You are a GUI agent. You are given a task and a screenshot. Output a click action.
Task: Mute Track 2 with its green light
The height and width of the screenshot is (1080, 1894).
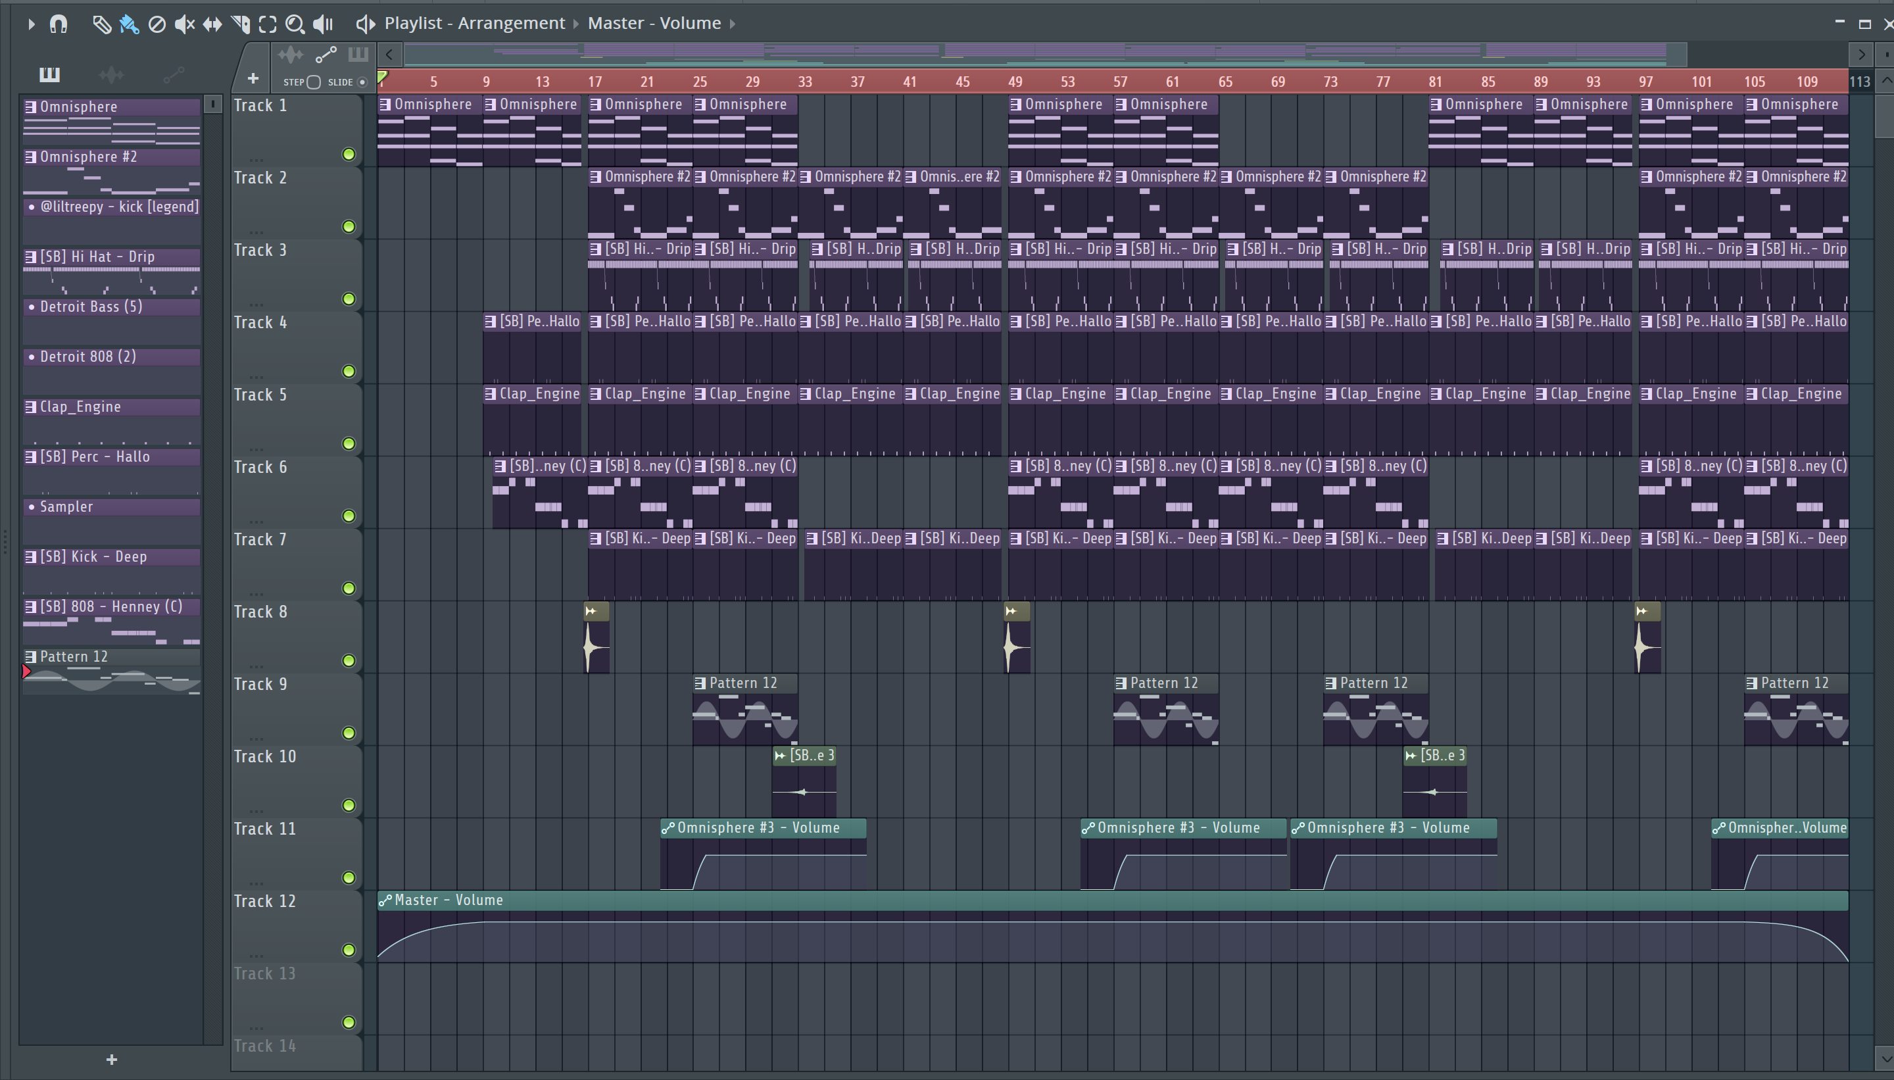[349, 227]
